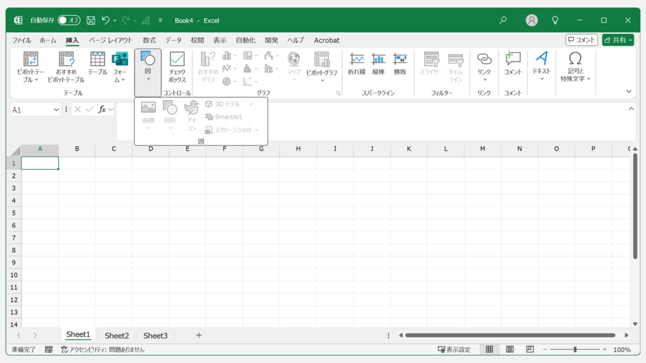The image size is (646, 363).
Task: Open the PivotTable tool
Action: click(30, 67)
